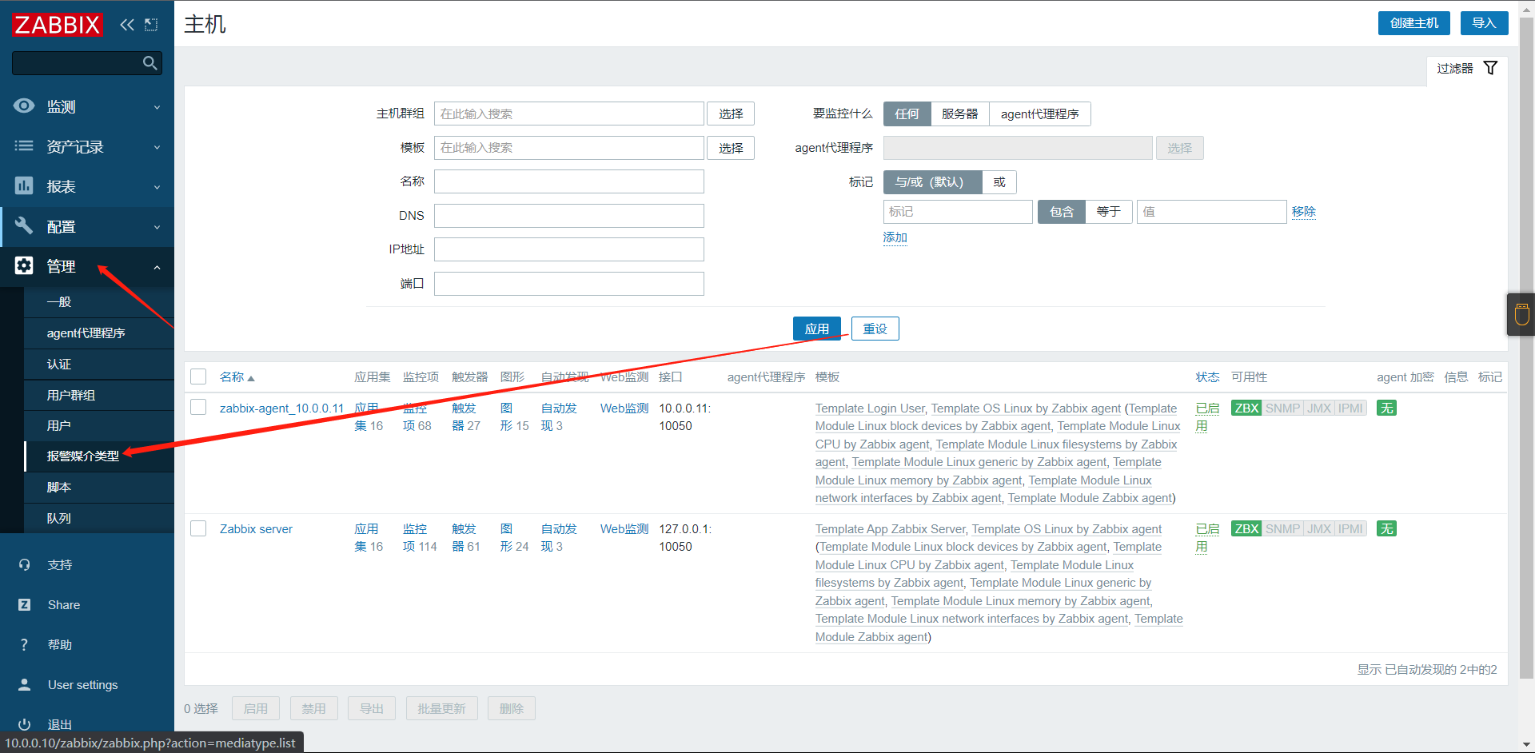The height and width of the screenshot is (753, 1535).
Task: Open 模板 search field
Action: tap(569, 148)
